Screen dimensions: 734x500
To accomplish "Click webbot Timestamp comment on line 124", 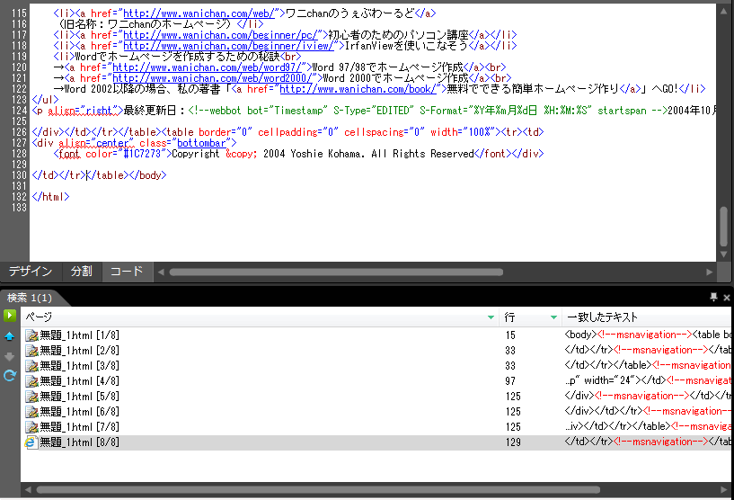I will coord(428,111).
